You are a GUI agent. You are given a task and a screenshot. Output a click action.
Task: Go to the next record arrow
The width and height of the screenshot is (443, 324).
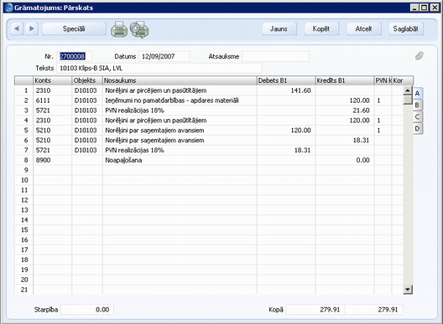tap(32, 28)
